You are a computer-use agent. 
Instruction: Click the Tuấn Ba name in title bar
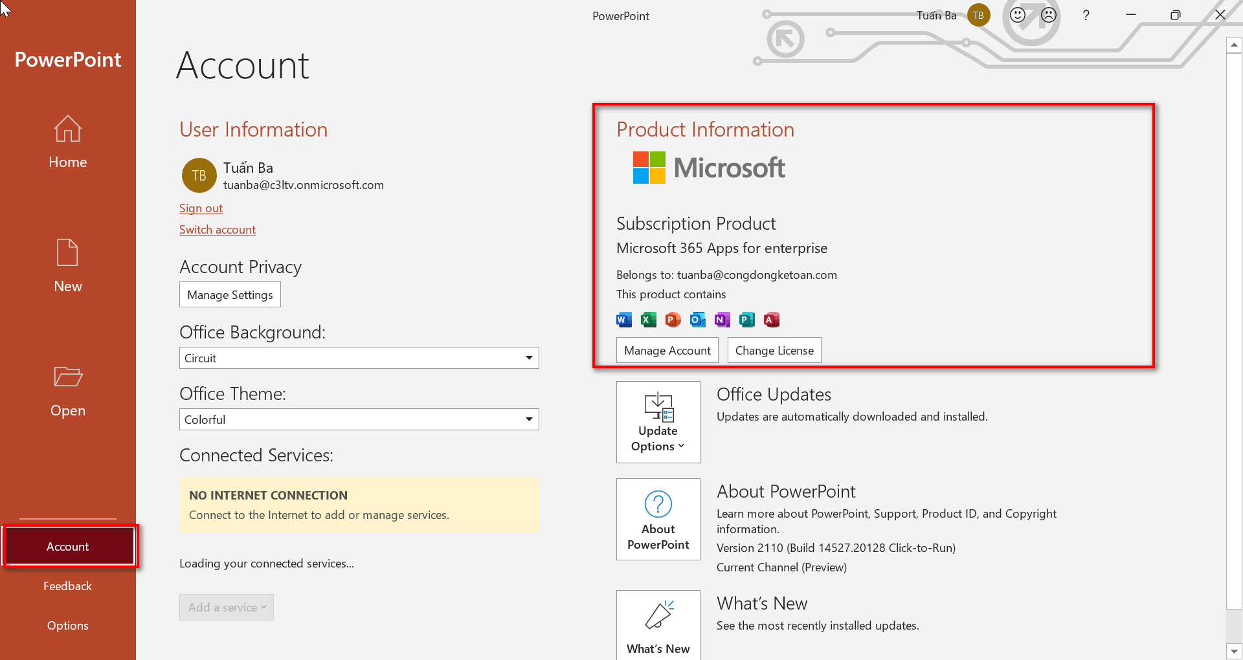936,16
